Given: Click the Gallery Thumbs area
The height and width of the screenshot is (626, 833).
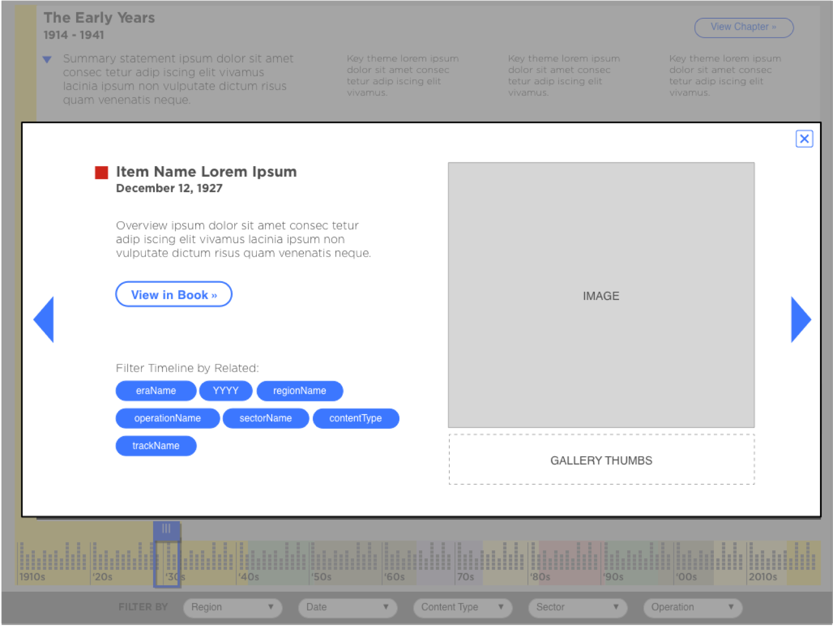Looking at the screenshot, I should click(601, 460).
